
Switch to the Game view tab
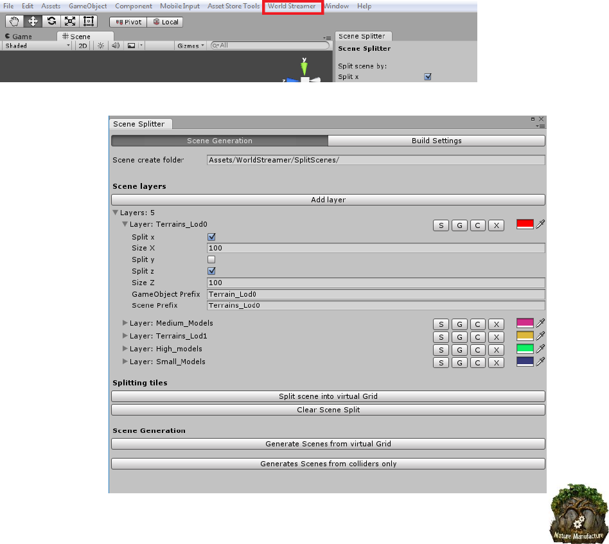tap(18, 37)
